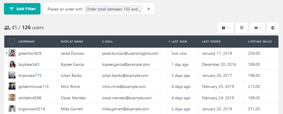Sort by the Lifetime Value column
The width and height of the screenshot is (283, 114).
(x=260, y=42)
